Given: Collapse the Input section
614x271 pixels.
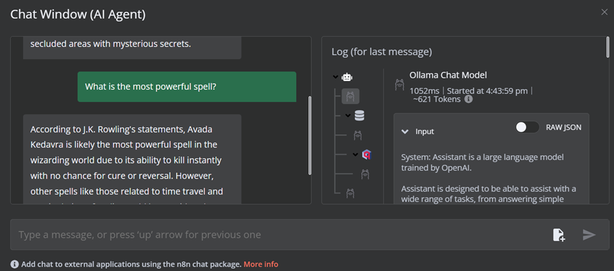Looking at the screenshot, I should pos(405,132).
